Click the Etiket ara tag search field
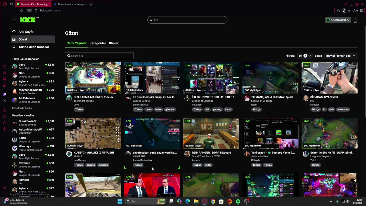Viewport: 366px width, 206px height. point(99,56)
